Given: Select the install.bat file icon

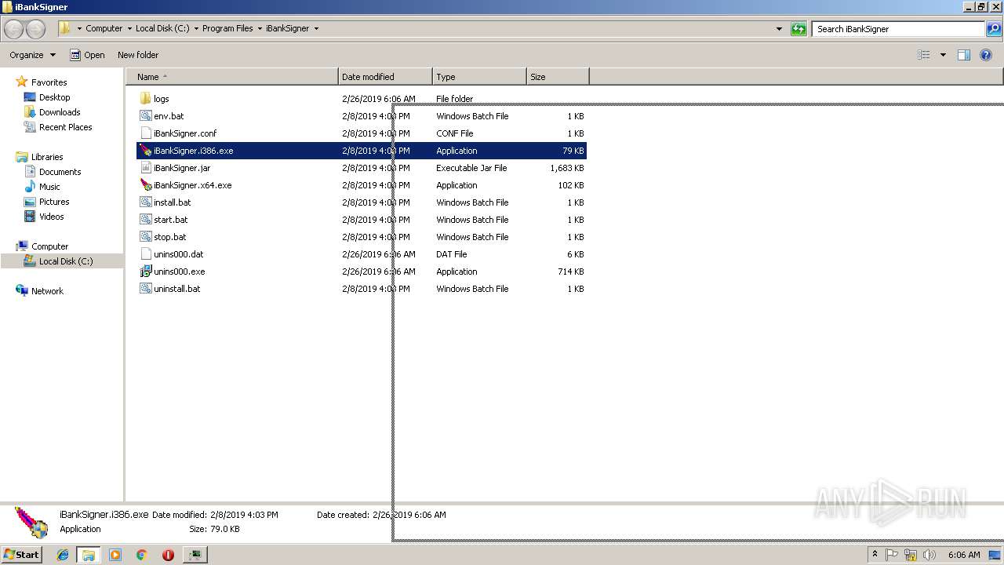Looking at the screenshot, I should 145,202.
